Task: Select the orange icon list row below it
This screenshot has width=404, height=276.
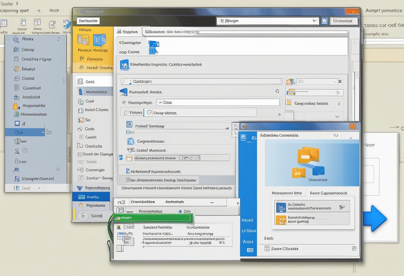Action: click(x=312, y=219)
